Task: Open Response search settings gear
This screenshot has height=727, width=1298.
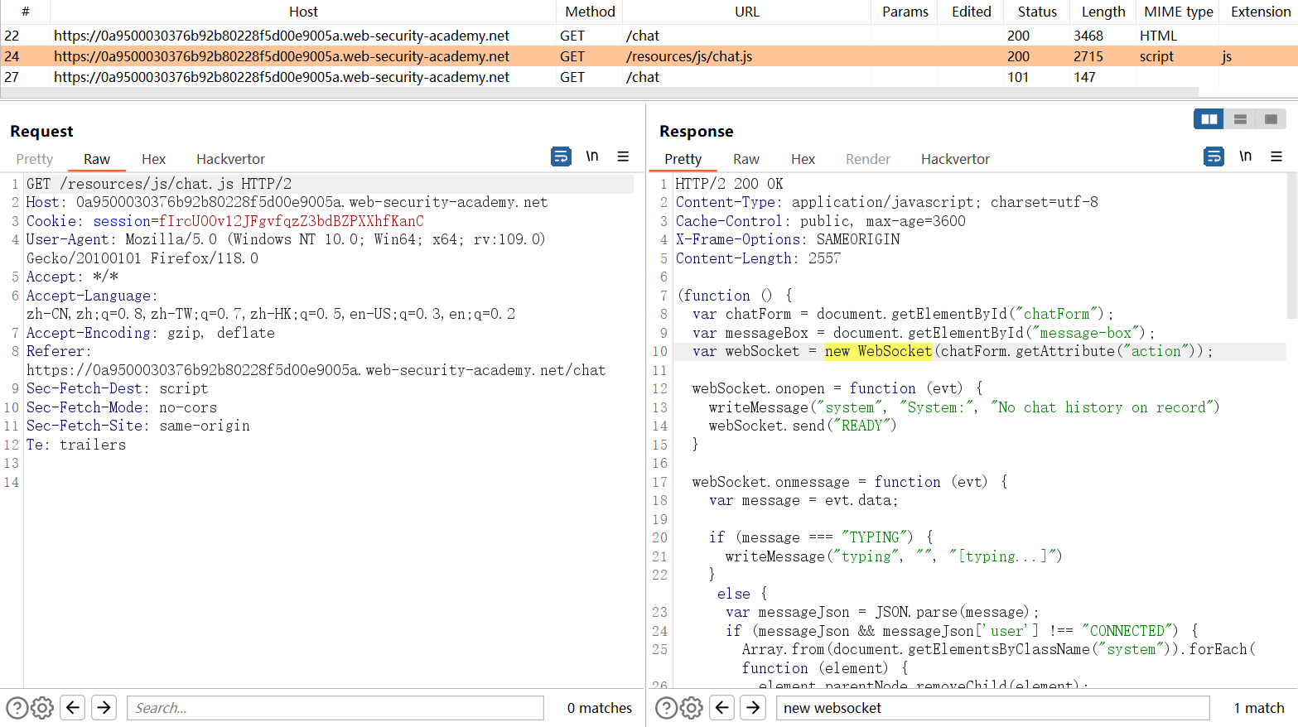Action: click(x=692, y=708)
